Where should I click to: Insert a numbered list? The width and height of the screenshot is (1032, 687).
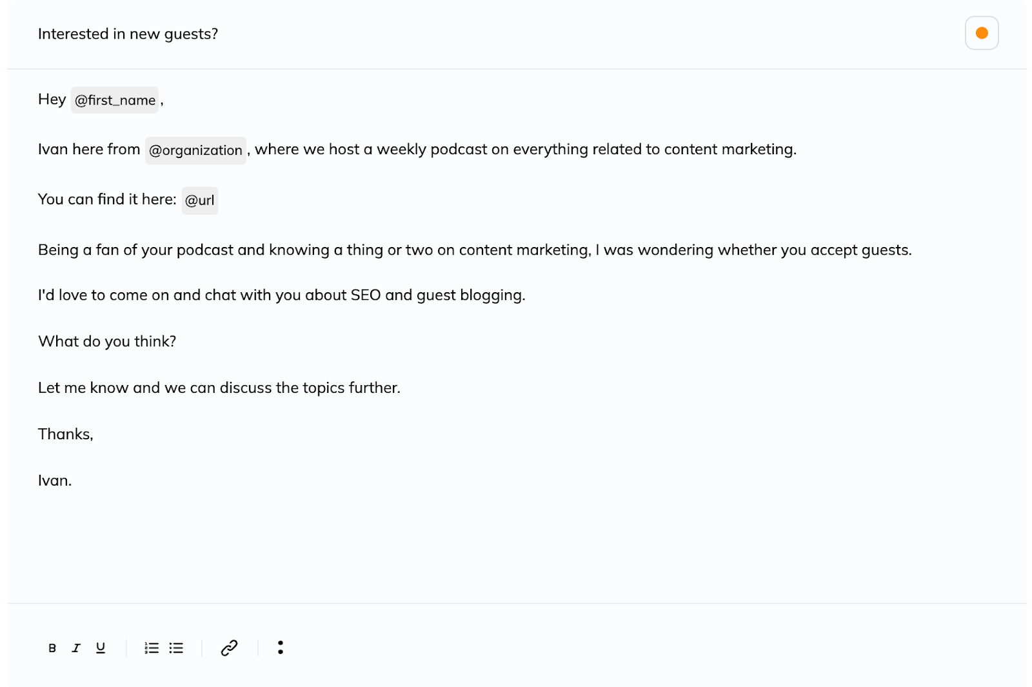click(152, 648)
